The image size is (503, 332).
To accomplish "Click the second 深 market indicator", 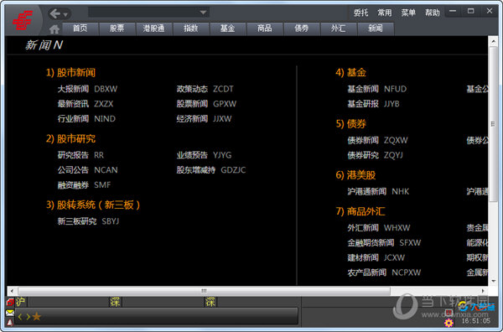I will click(x=210, y=302).
